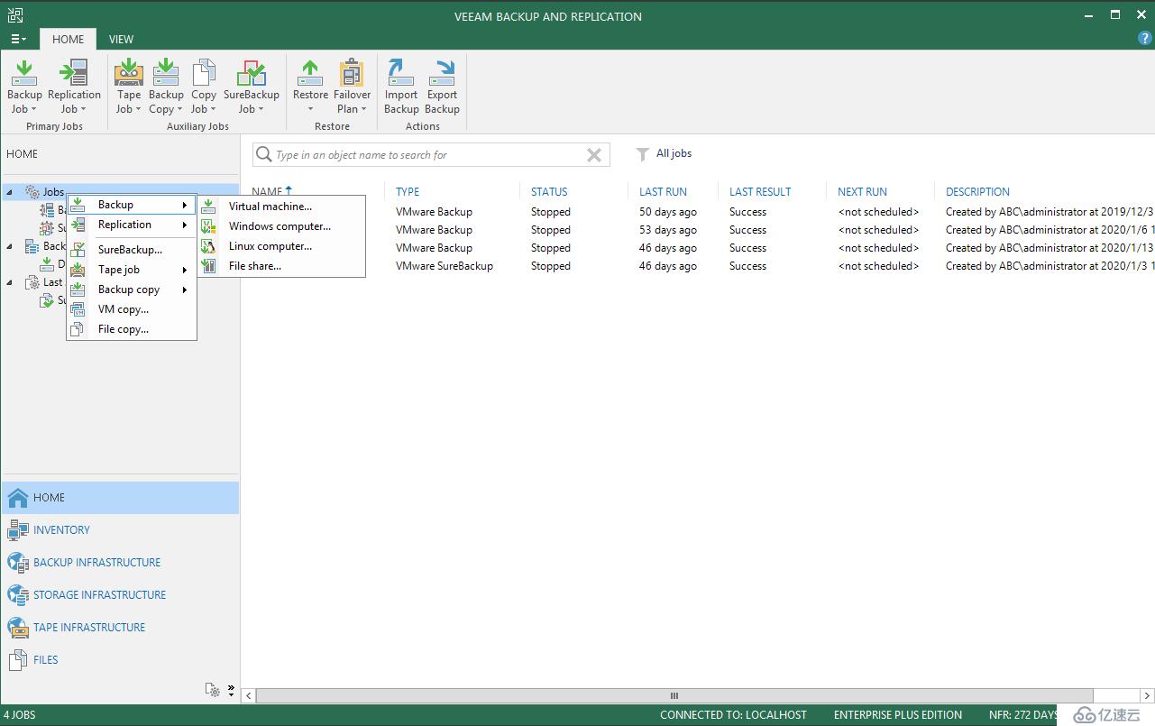1155x726 pixels.
Task: Select the "53 days ago" last run cell
Action: click(x=668, y=230)
